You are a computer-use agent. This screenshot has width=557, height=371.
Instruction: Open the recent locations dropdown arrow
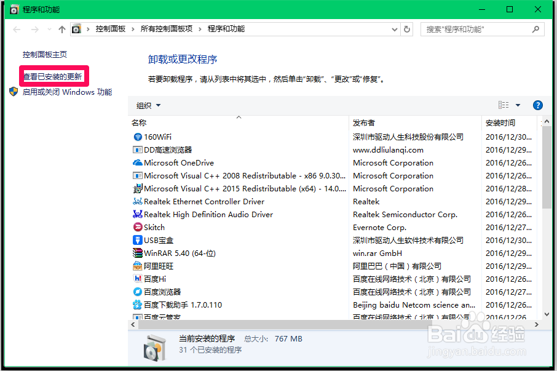tap(49, 29)
